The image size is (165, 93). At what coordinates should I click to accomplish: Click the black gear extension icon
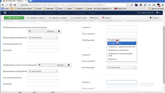point(141,5)
